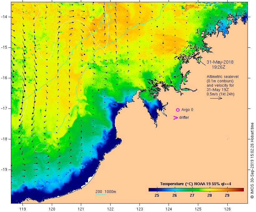Viewport: 256px width, 212px height.
Task: Click the longitude axis label '121'
Action: point(81,209)
